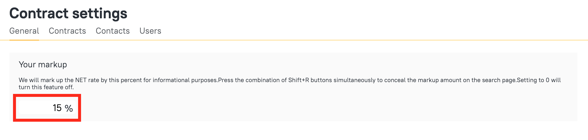The width and height of the screenshot is (588, 140).
Task: Click the number 15 in markup field
Action: click(57, 108)
